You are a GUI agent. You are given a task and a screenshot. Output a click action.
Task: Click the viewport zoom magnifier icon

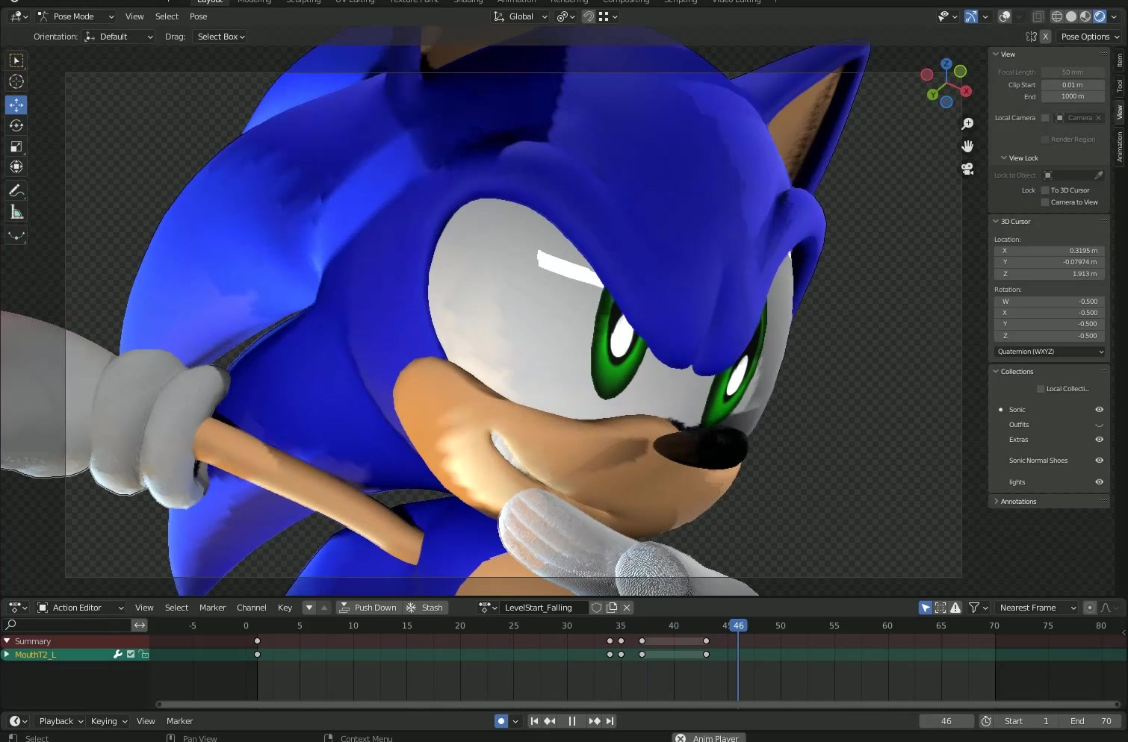(967, 124)
